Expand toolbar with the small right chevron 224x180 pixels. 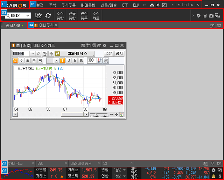coord(193,15)
